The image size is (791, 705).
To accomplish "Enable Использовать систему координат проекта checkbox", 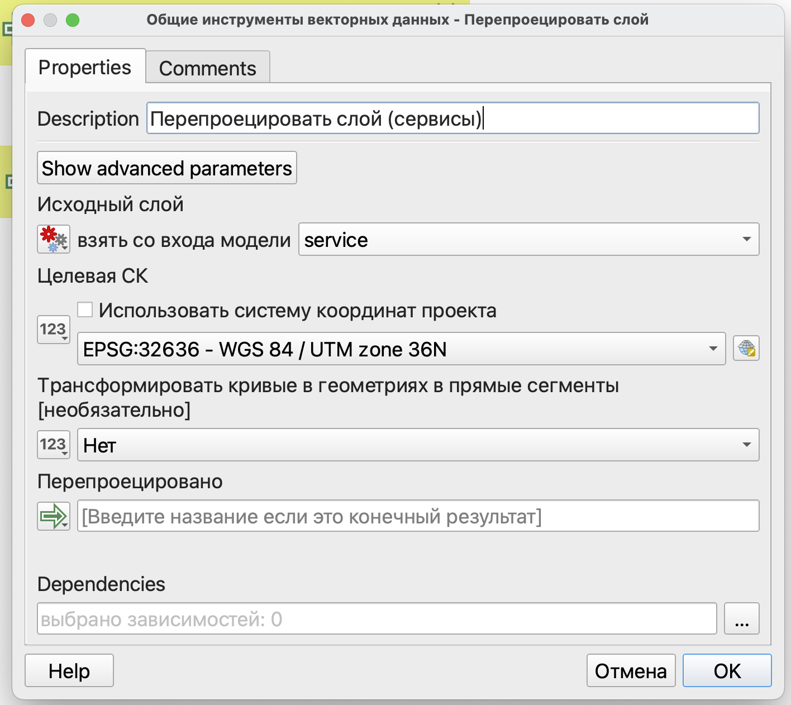I will click(x=85, y=310).
